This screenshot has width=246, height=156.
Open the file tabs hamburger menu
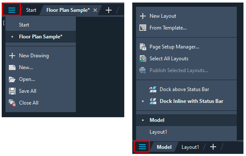pyautogui.click(x=12, y=10)
